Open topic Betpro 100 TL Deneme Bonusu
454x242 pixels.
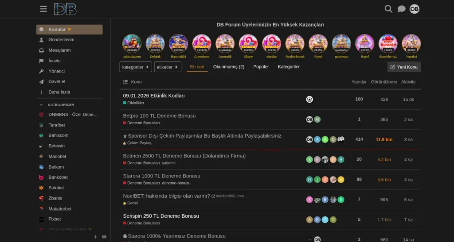tap(159, 116)
